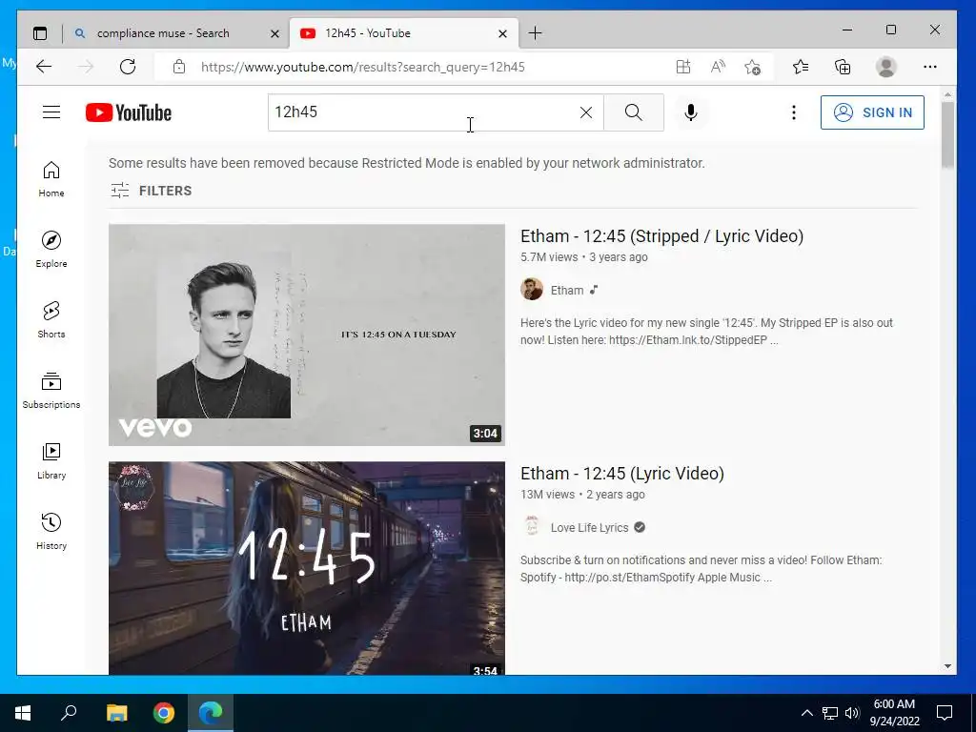The image size is (976, 732).
Task: Click the Love Life Lyrics channel avatar
Action: 532,526
